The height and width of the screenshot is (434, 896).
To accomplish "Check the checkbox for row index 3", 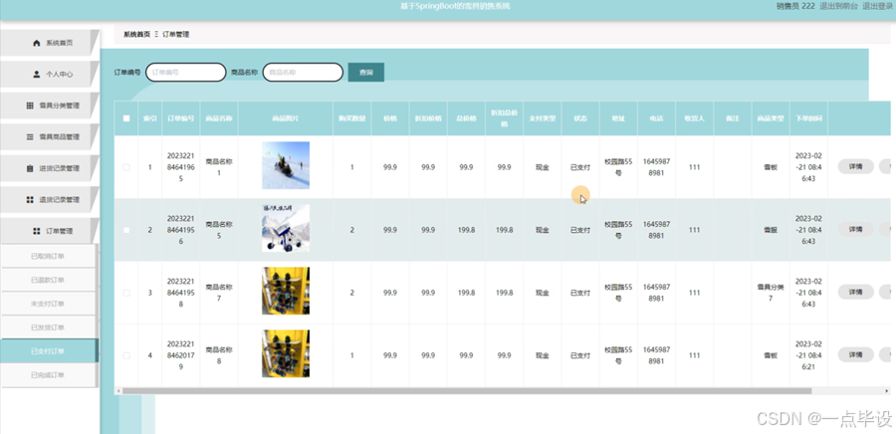I will (x=126, y=293).
